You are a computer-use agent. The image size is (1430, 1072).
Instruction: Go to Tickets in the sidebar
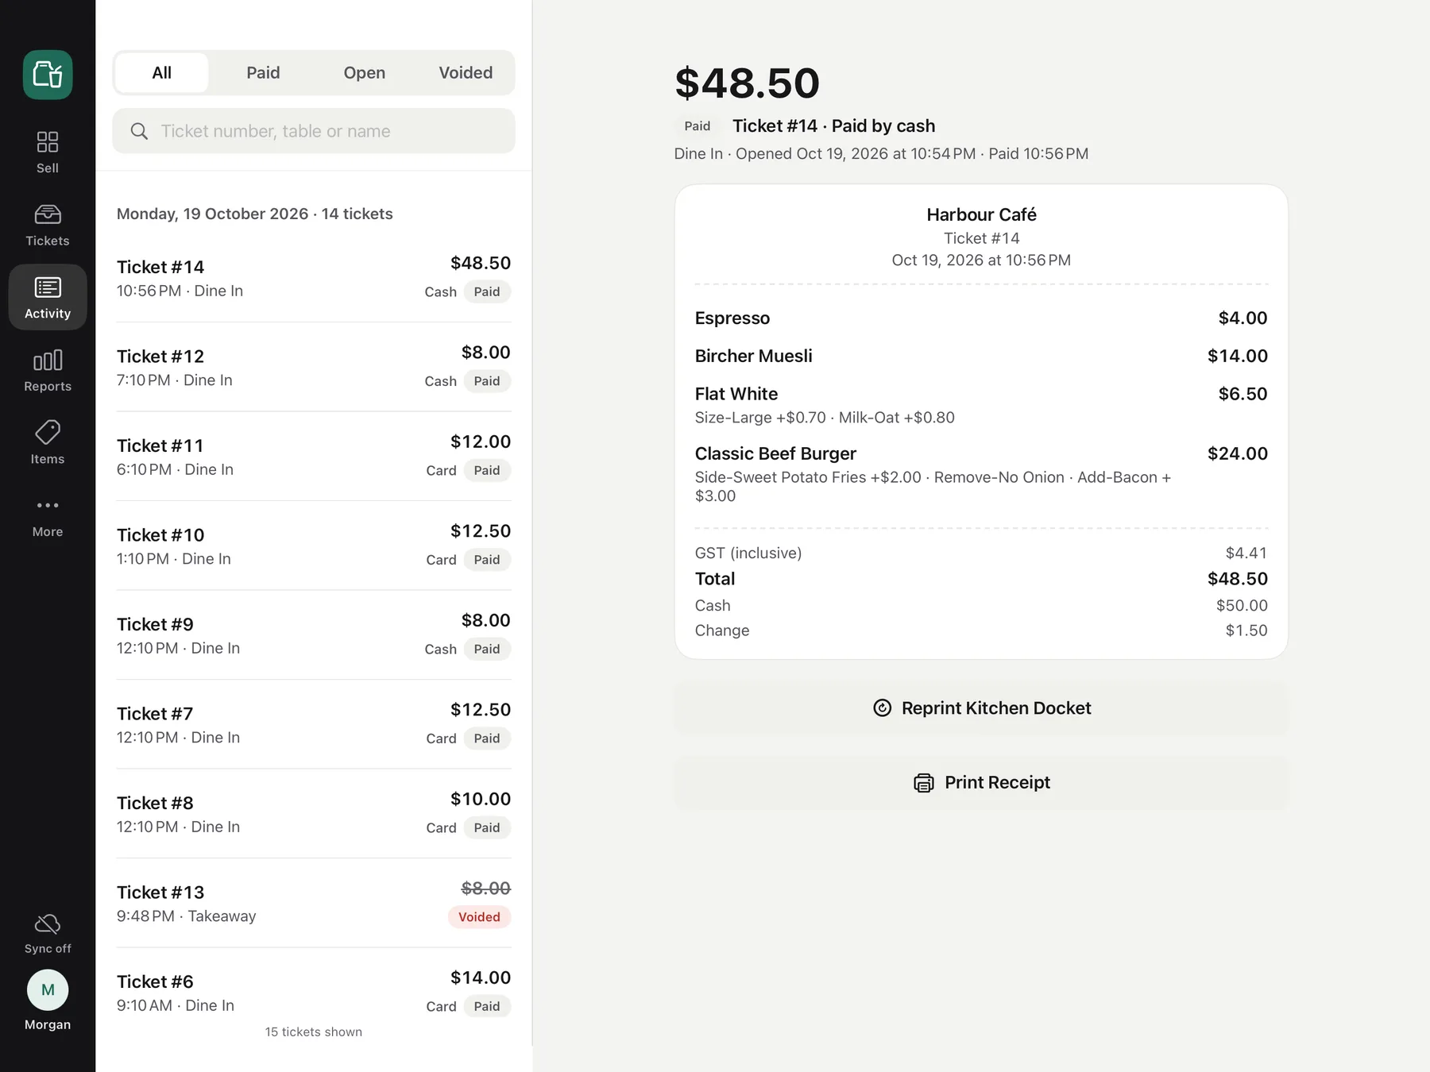pyautogui.click(x=48, y=226)
